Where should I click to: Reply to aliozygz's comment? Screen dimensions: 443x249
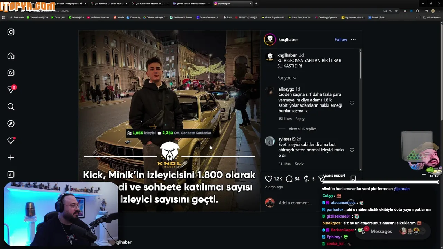(x=300, y=119)
